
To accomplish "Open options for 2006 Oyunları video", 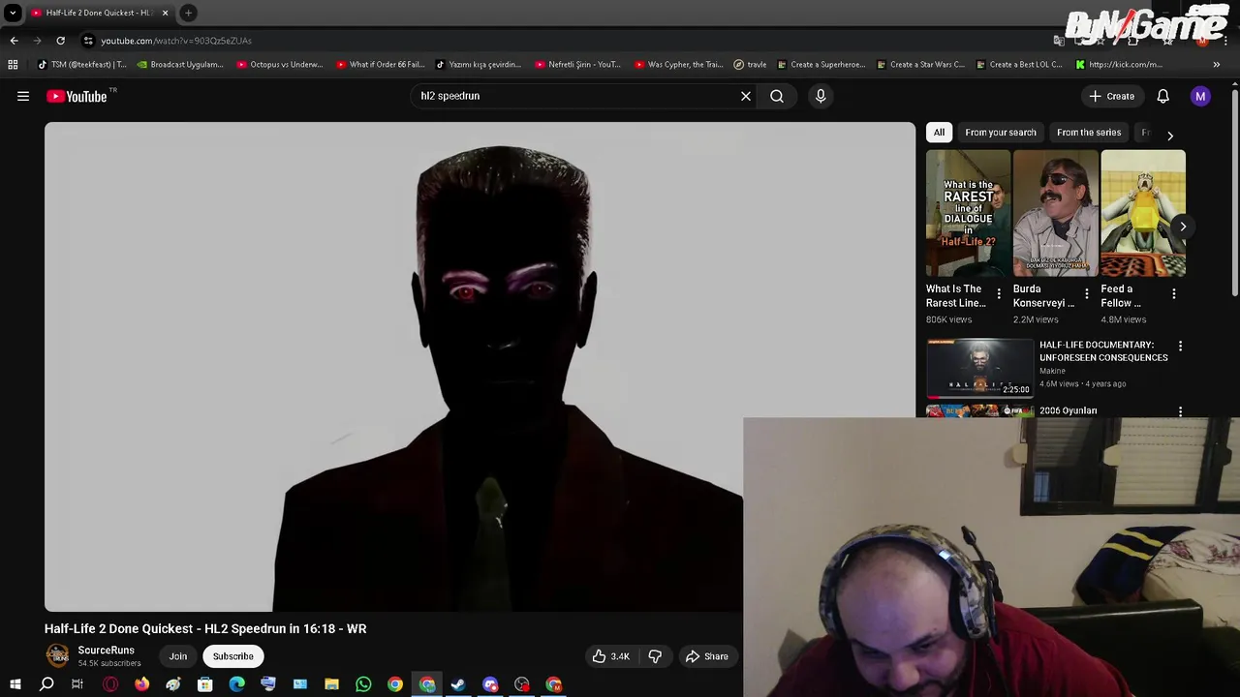I will [x=1180, y=411].
